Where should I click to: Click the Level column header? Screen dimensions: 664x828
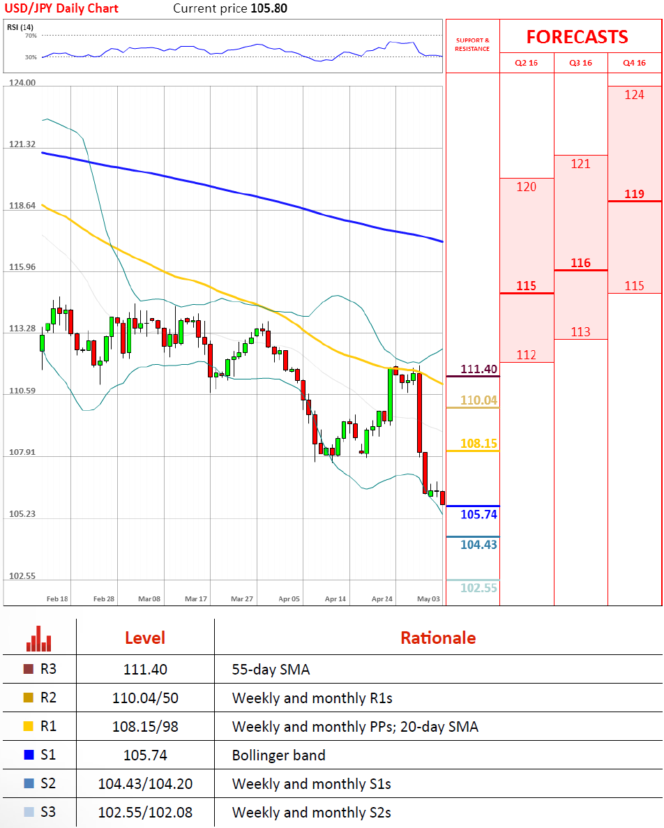[x=145, y=638]
